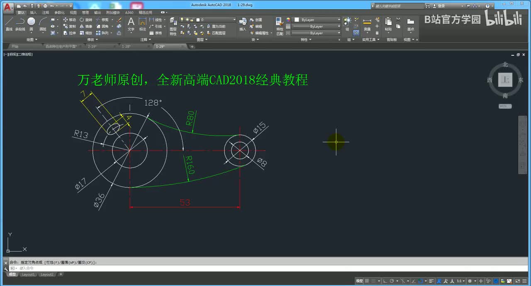
Task: Click Set Current (置为当前) layer button
Action: [216, 26]
